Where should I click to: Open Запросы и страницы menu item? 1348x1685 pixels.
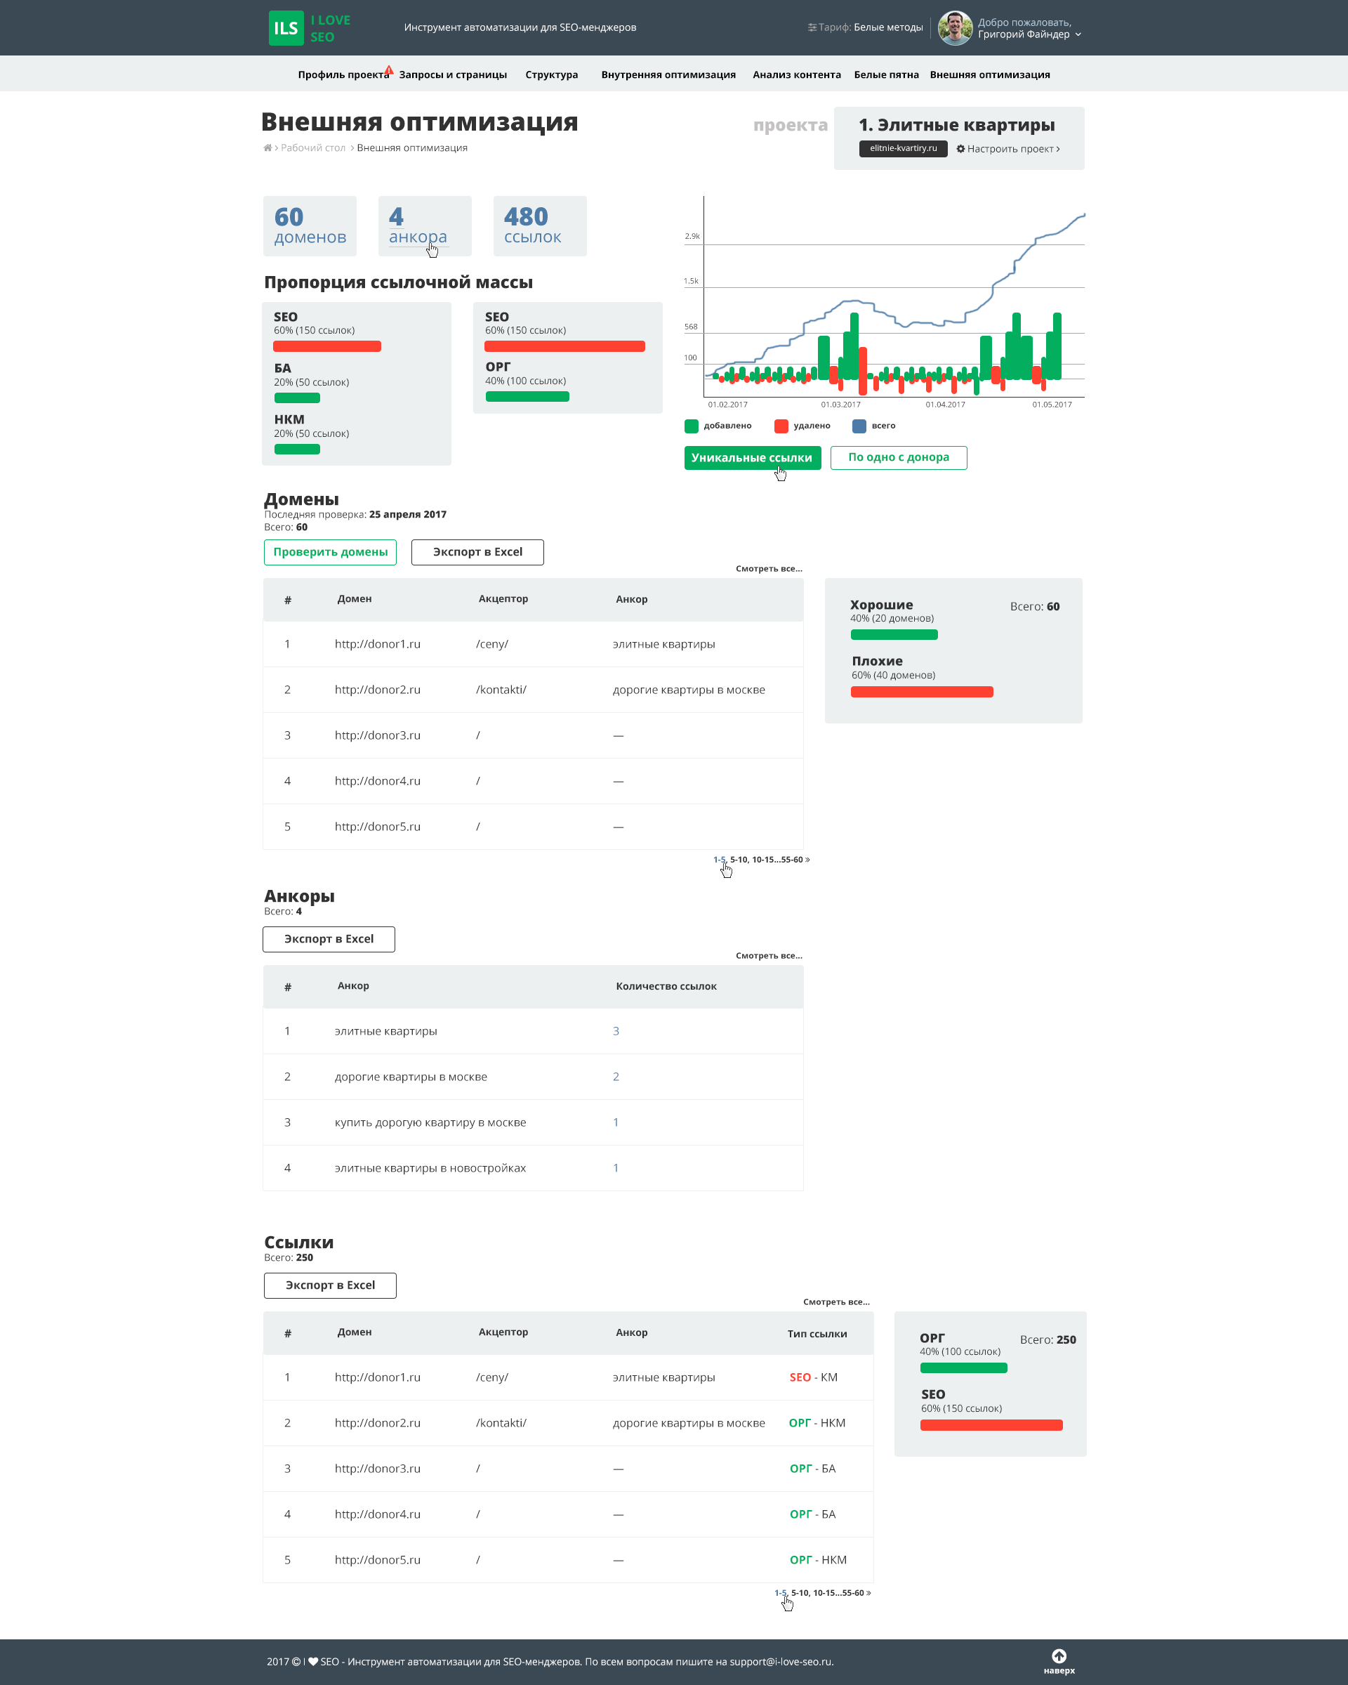[453, 75]
